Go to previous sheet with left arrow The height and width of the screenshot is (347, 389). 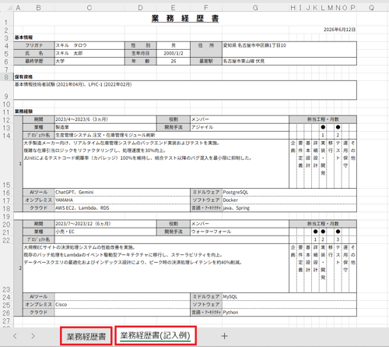pyautogui.click(x=15, y=336)
